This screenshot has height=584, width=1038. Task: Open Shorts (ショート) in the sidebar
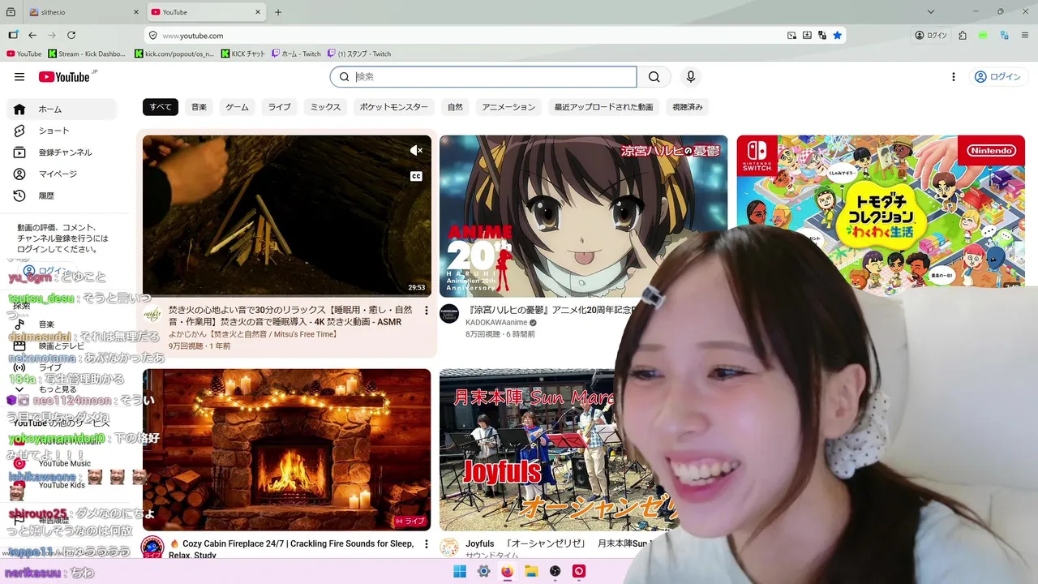62,131
